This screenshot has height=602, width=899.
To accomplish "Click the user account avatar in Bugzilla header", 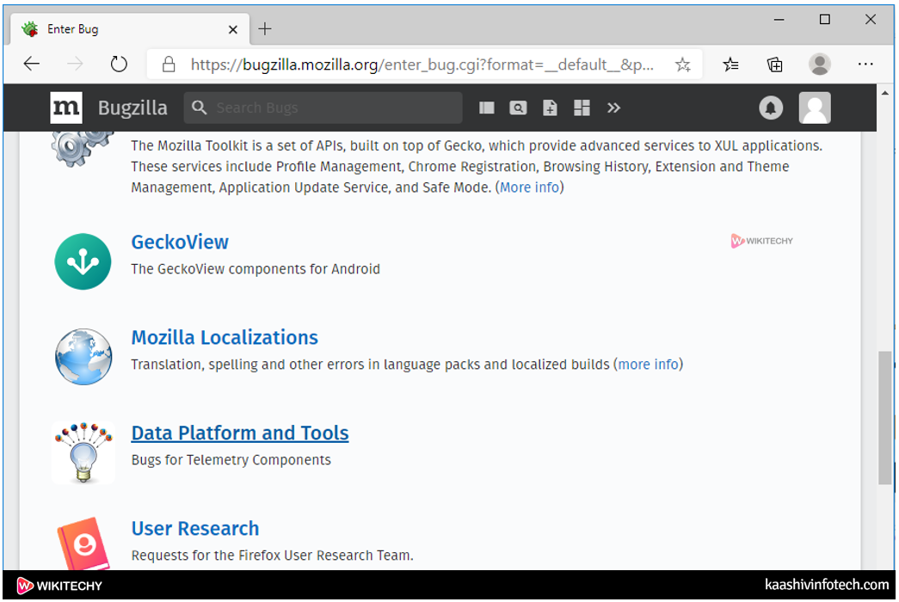I will 814,107.
